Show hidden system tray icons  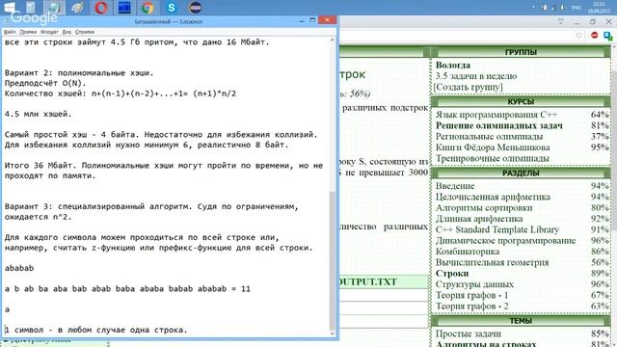point(533,7)
